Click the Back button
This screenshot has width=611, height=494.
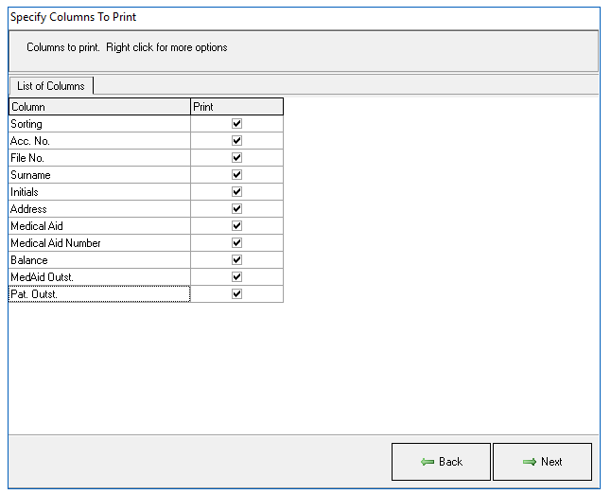point(441,462)
